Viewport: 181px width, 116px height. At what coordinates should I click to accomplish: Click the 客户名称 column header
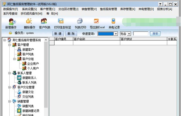coord(97,39)
